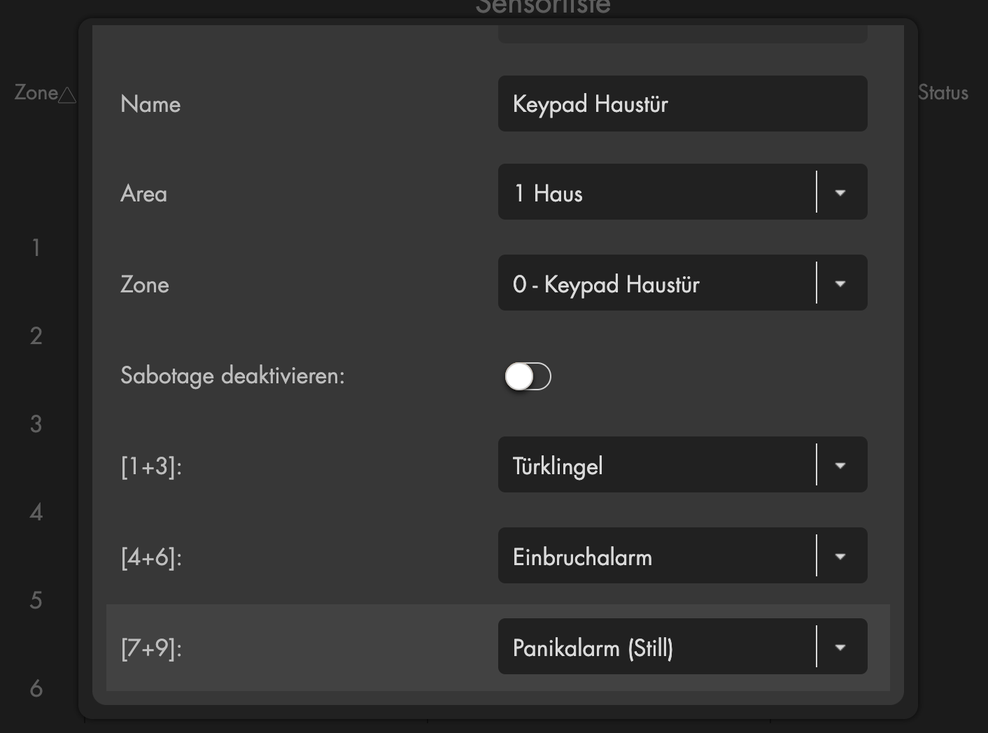Select zone row number 5
Image resolution: width=988 pixels, height=733 pixels.
point(36,600)
